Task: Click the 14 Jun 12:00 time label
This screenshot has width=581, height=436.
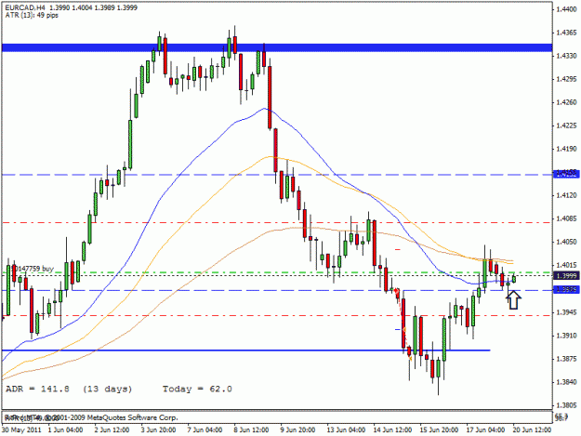Action: [392, 430]
